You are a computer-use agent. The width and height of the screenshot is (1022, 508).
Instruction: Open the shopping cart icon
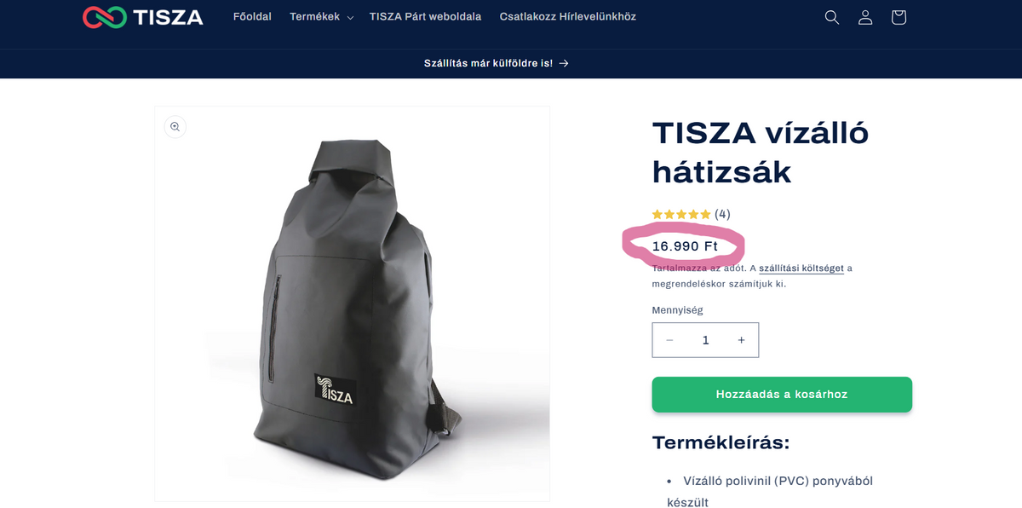(x=899, y=17)
